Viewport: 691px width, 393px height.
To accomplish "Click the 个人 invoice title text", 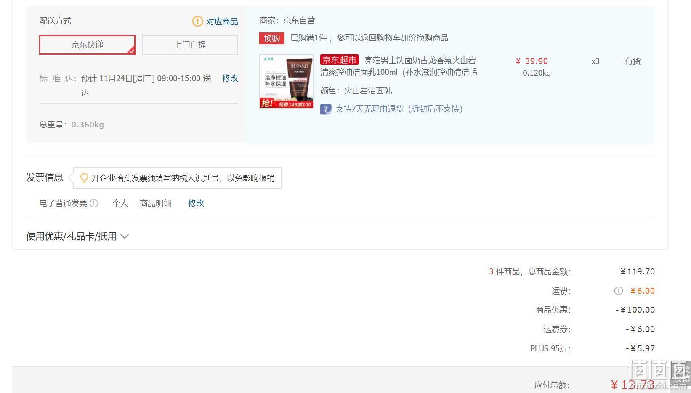I will (120, 203).
